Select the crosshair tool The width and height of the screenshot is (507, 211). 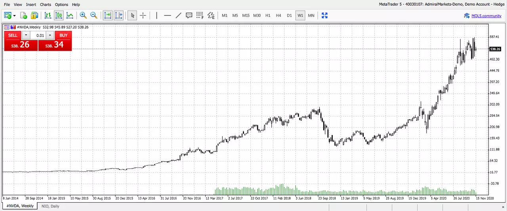point(143,15)
